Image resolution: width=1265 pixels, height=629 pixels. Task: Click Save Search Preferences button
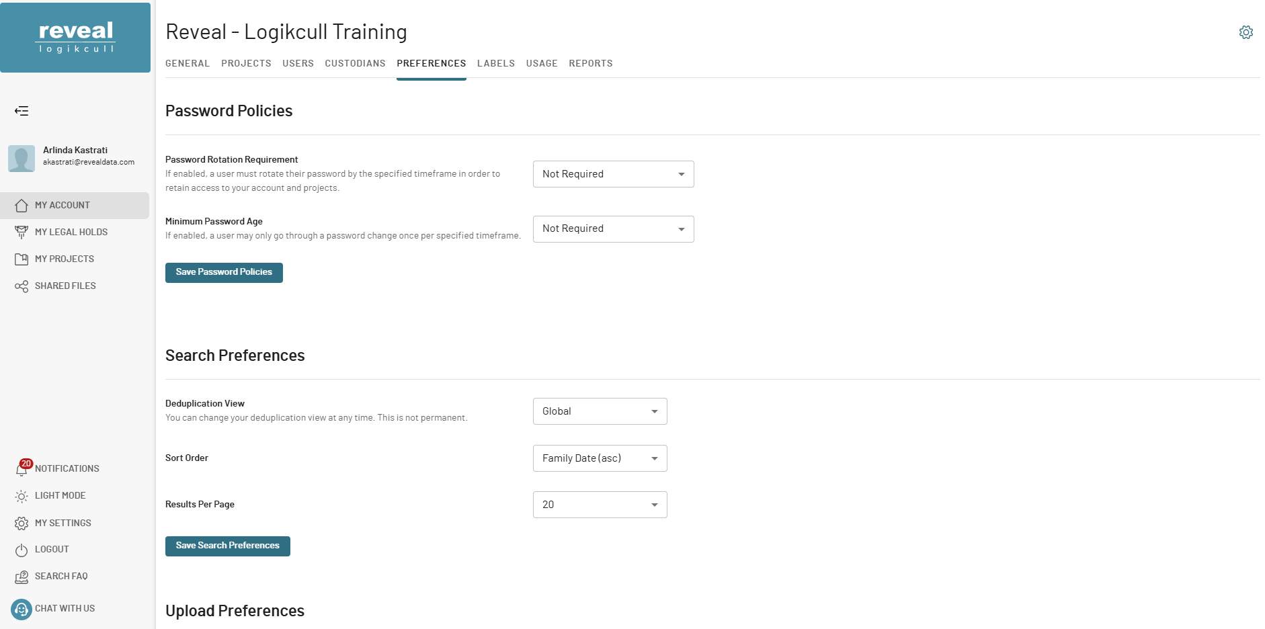tap(227, 546)
